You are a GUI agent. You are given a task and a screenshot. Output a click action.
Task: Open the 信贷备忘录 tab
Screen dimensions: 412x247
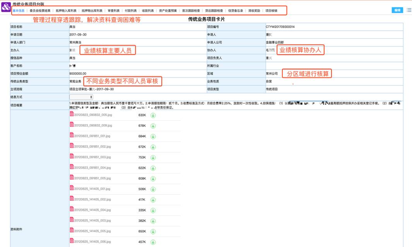pyautogui.click(x=235, y=11)
